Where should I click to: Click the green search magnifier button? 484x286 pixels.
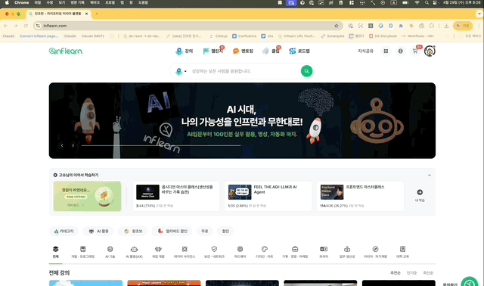pyautogui.click(x=306, y=71)
